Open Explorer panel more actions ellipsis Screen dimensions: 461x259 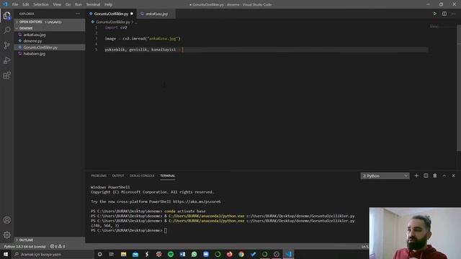click(x=78, y=14)
